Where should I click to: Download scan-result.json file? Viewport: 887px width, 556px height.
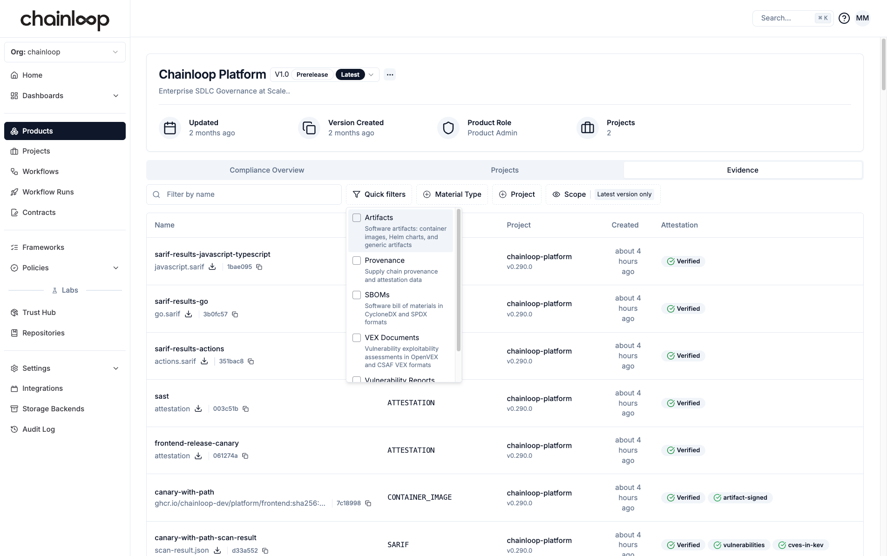point(217,550)
